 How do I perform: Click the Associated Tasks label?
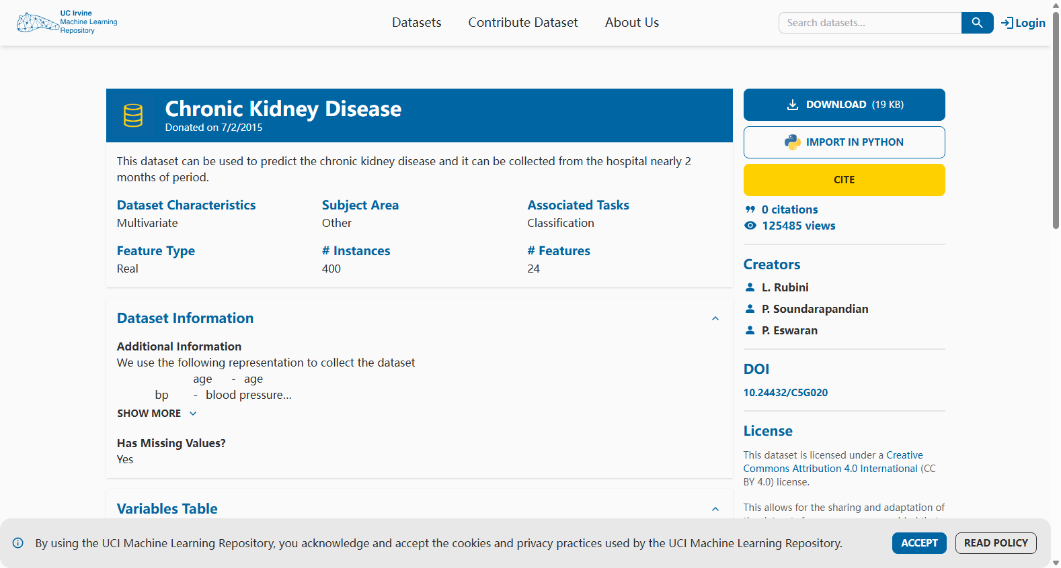tap(578, 205)
